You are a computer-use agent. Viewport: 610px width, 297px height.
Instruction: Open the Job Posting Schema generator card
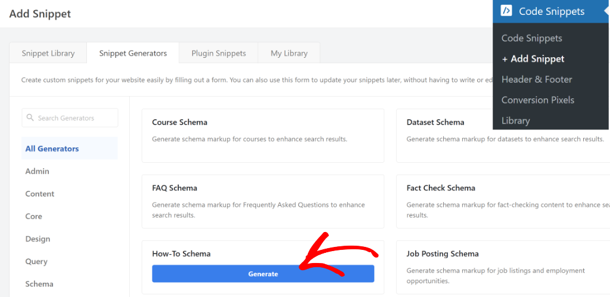pos(503,267)
